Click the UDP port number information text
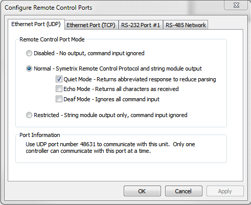The height and width of the screenshot is (205, 251). pyautogui.click(x=110, y=148)
